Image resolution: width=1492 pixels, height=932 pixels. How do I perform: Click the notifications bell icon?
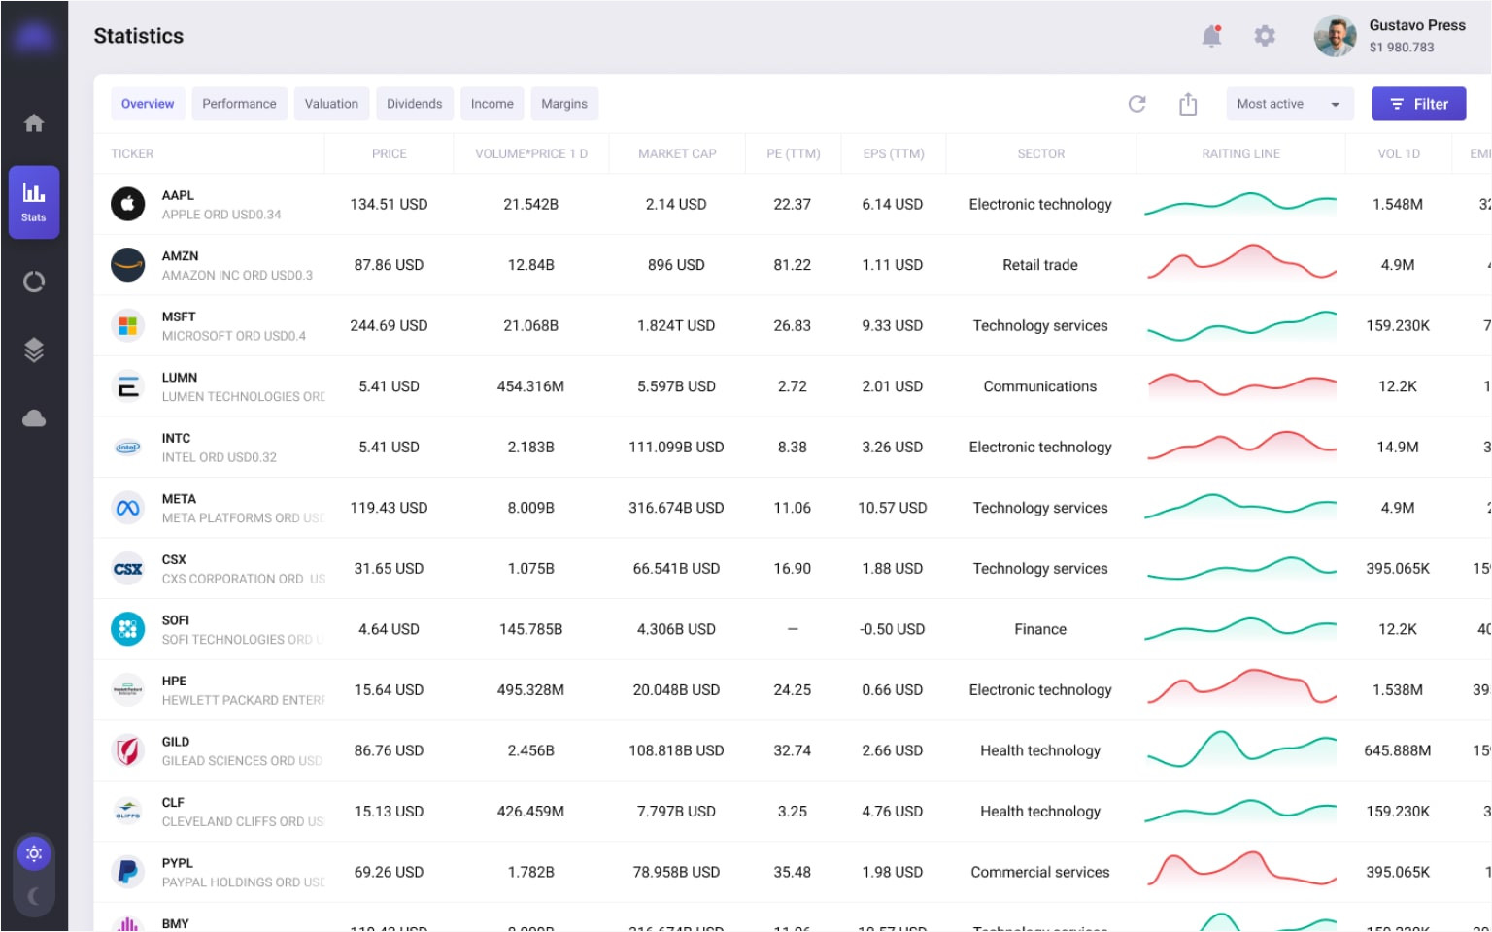pos(1211,37)
